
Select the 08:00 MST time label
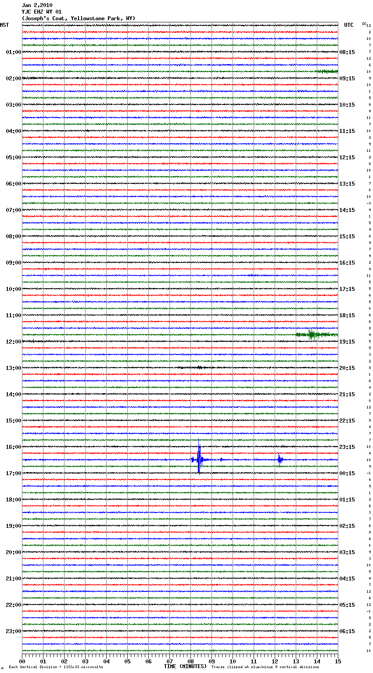click(x=14, y=236)
